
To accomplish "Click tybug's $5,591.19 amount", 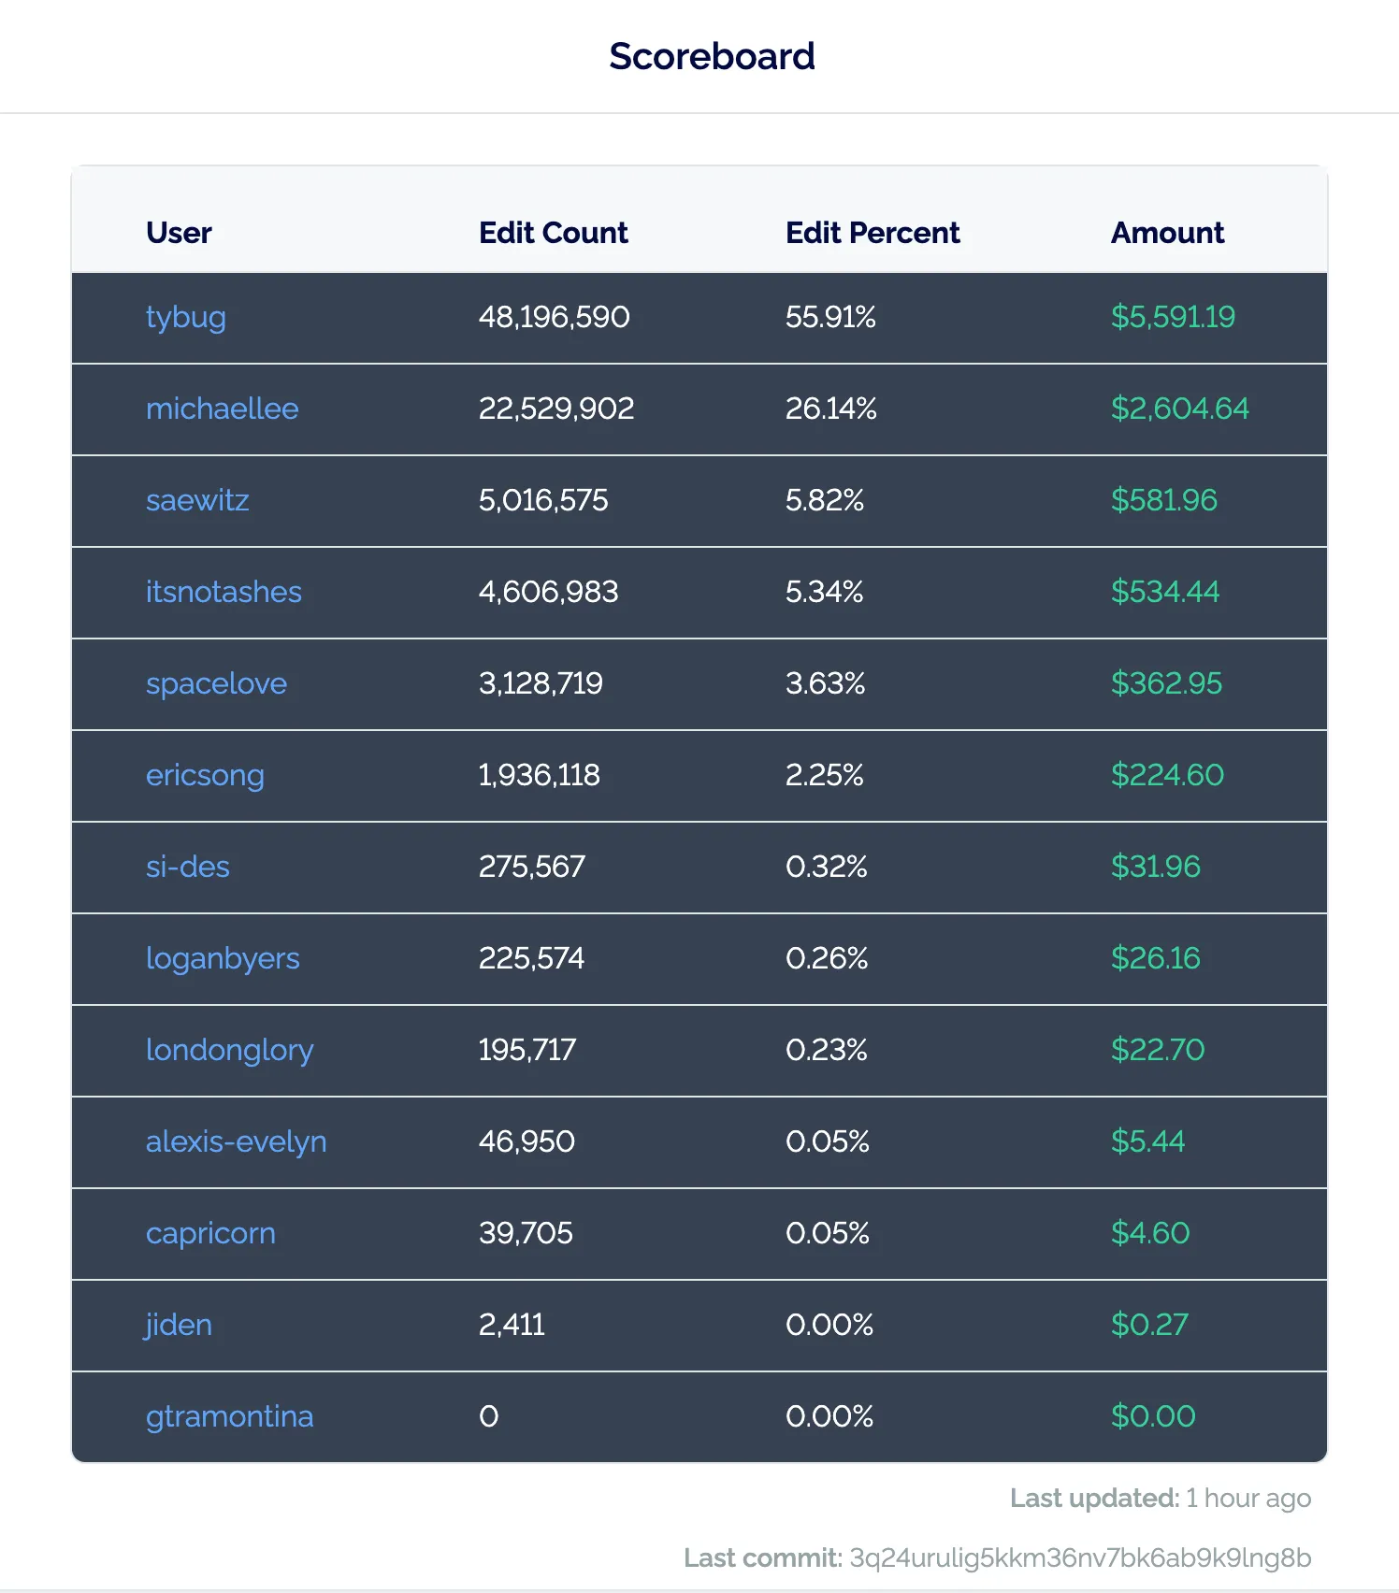I will click(x=1173, y=317).
